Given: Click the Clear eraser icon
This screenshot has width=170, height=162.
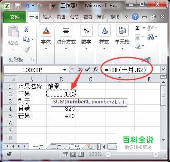Looking at the screenshot, I should tap(138, 46).
